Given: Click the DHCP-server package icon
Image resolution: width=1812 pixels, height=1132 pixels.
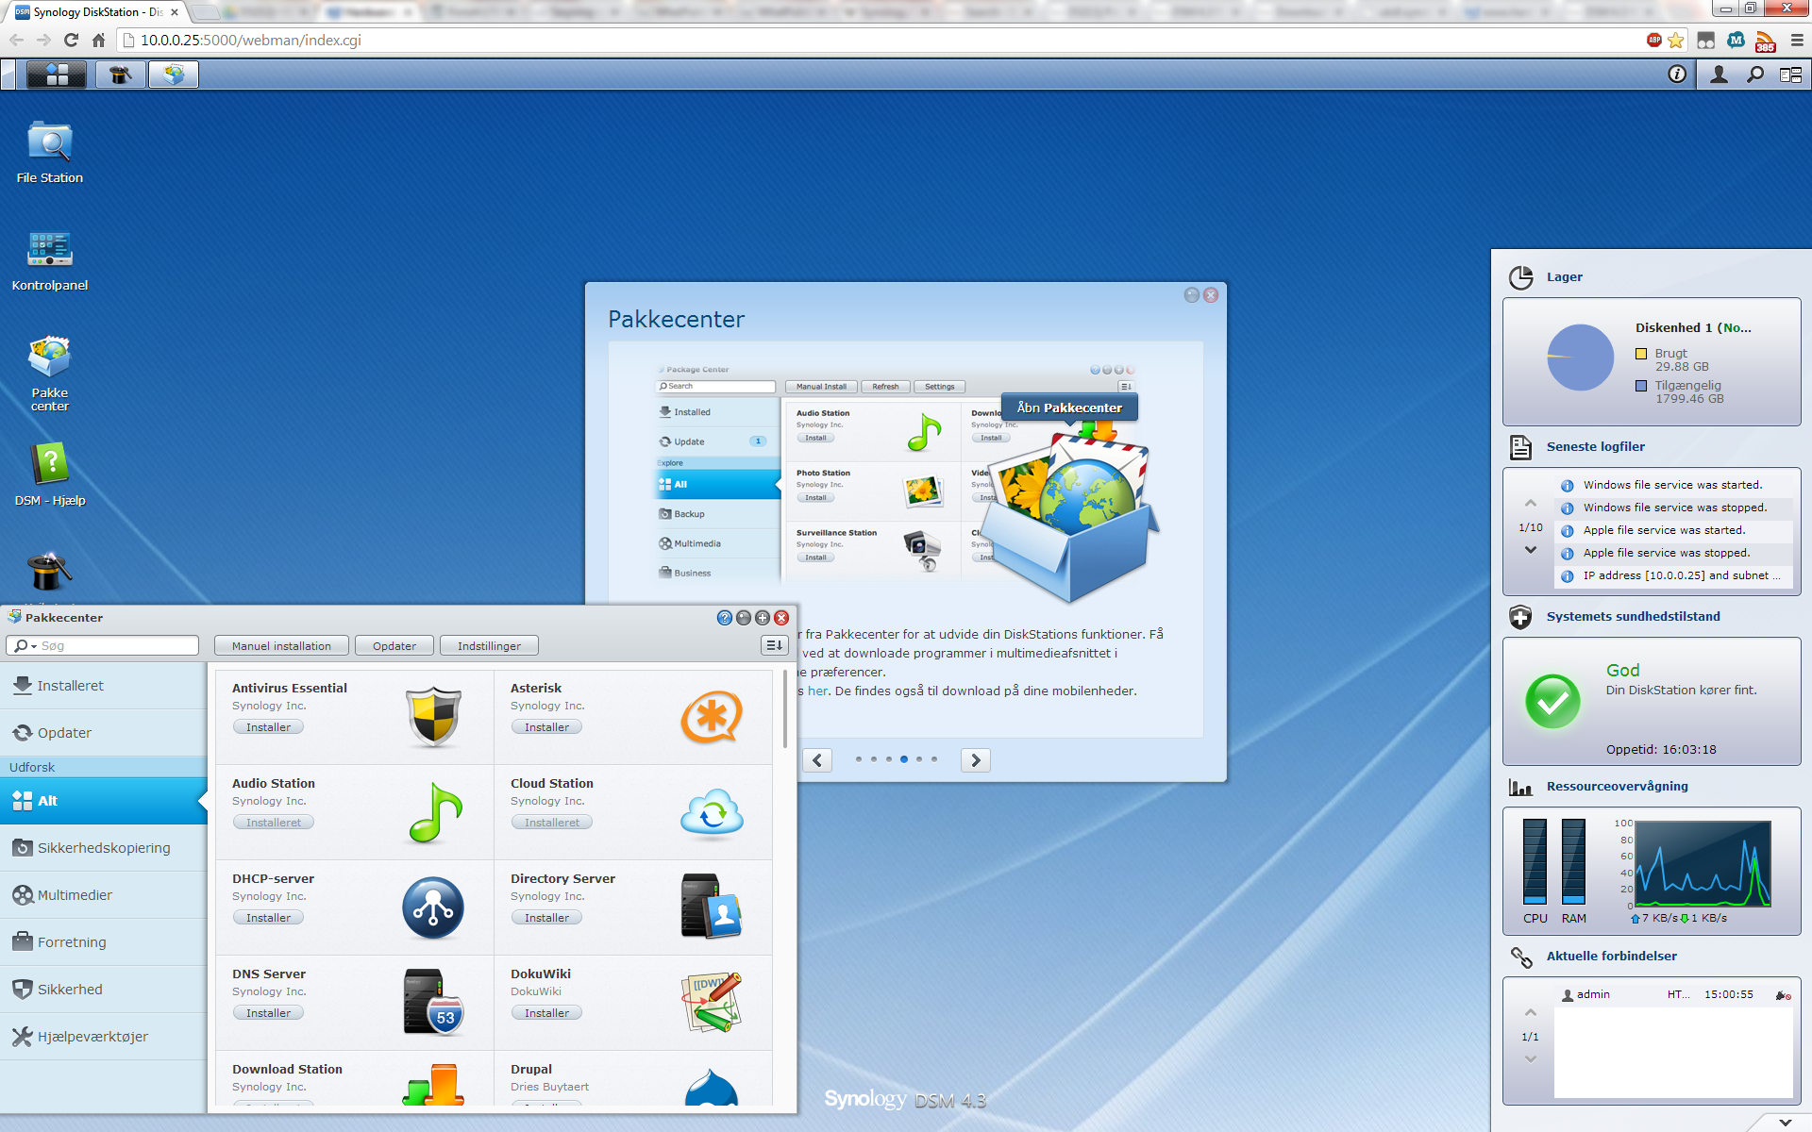Looking at the screenshot, I should 433,907.
